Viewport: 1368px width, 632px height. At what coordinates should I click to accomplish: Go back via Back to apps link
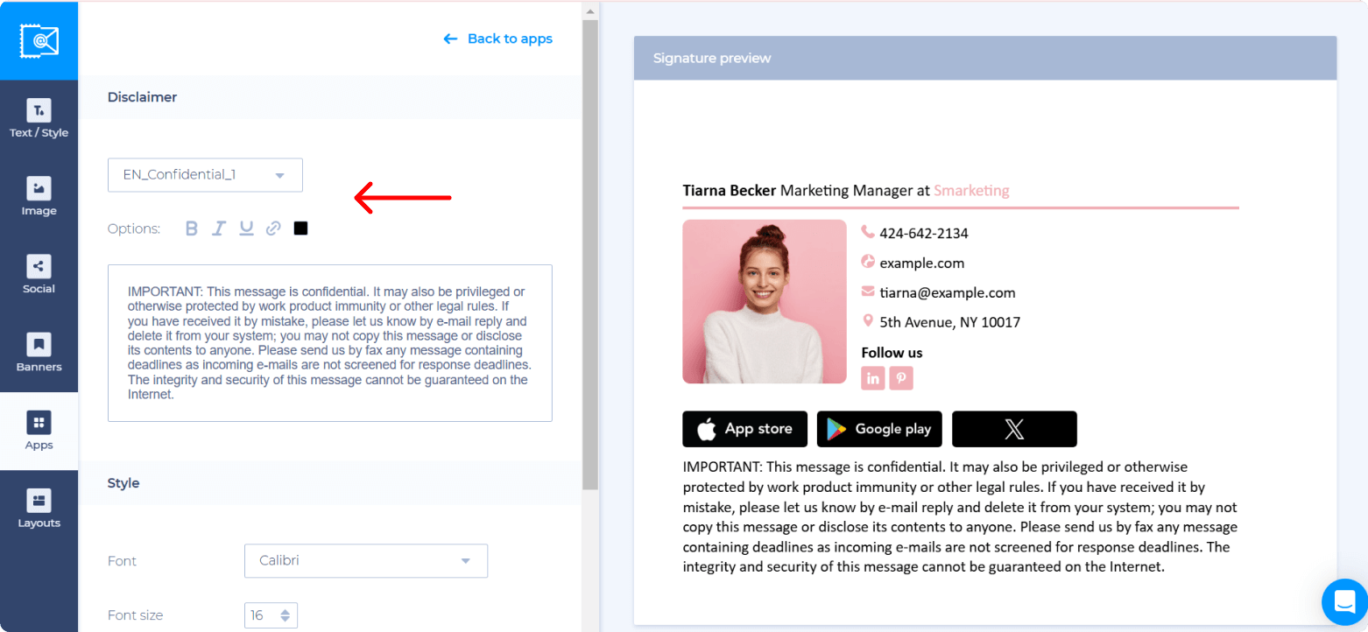click(498, 39)
